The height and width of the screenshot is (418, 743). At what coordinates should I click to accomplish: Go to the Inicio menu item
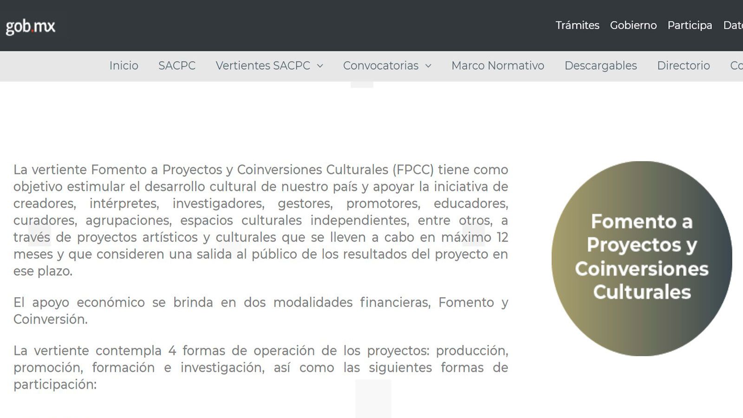pos(124,65)
